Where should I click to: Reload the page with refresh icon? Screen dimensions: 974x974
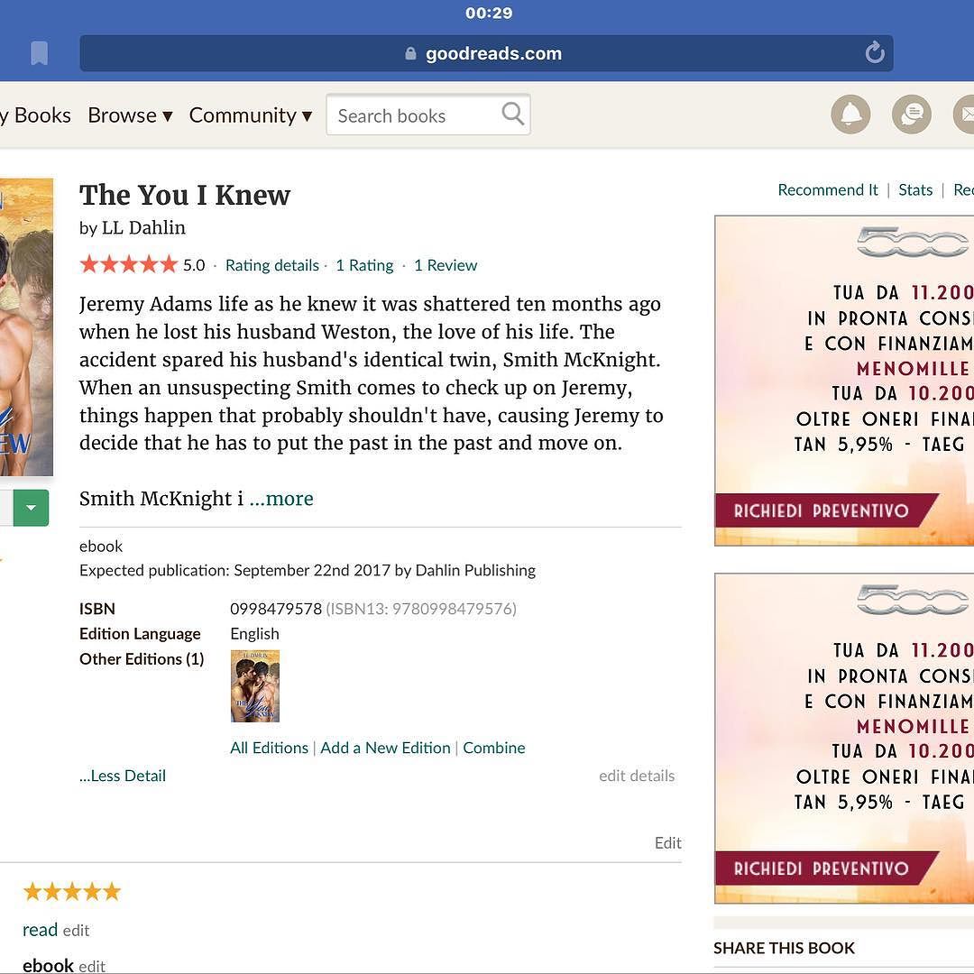[875, 53]
